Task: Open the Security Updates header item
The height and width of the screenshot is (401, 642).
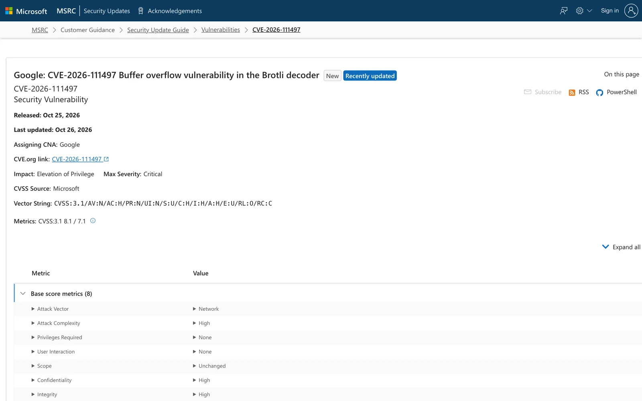Action: tap(107, 11)
